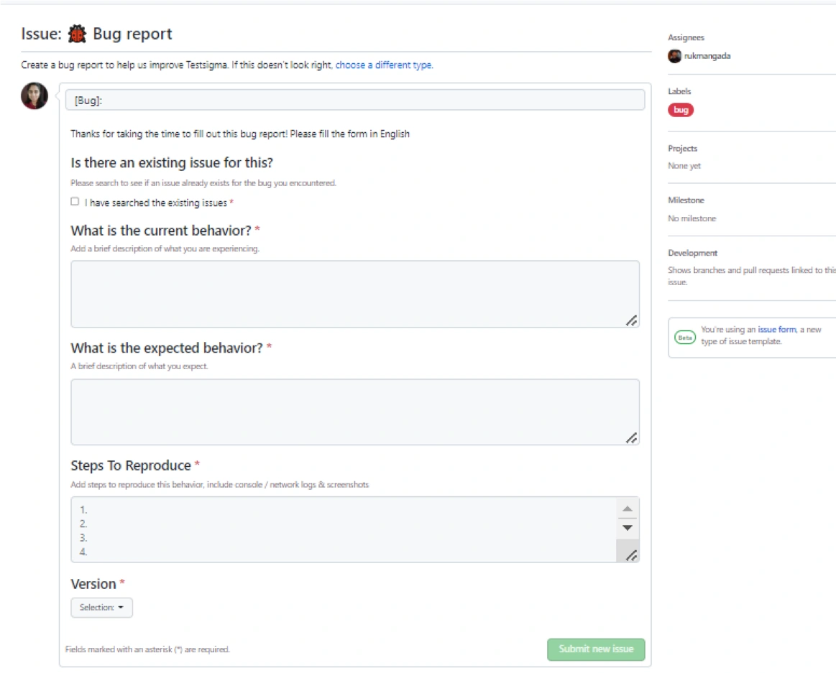The height and width of the screenshot is (673, 836).
Task: Click into the current behavior text area
Action: pyautogui.click(x=345, y=294)
